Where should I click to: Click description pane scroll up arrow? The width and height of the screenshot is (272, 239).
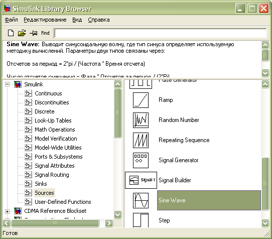click(265, 45)
